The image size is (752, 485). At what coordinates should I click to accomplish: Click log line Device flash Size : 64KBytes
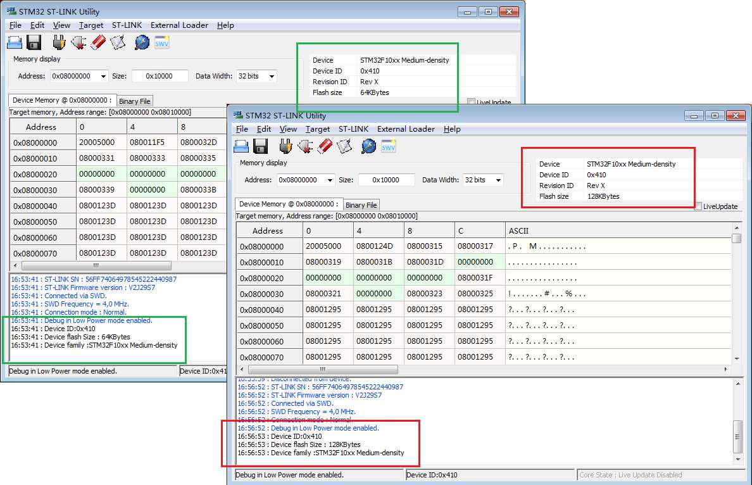click(x=70, y=337)
